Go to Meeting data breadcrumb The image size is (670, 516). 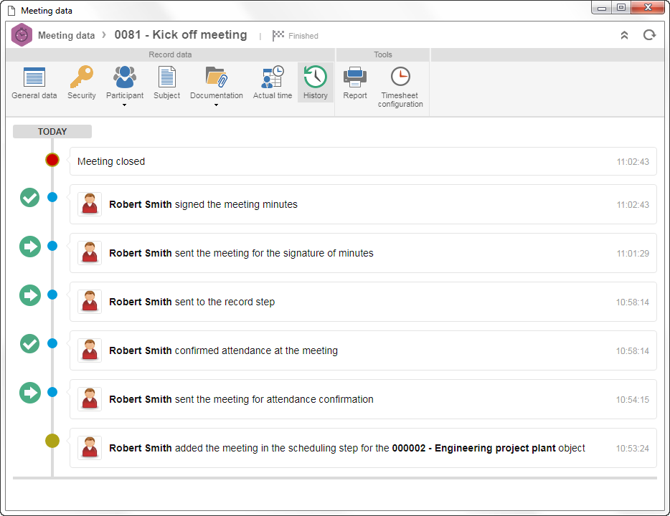point(66,35)
